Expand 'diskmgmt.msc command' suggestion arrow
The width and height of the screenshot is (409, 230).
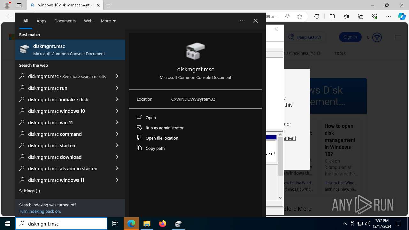point(117,134)
